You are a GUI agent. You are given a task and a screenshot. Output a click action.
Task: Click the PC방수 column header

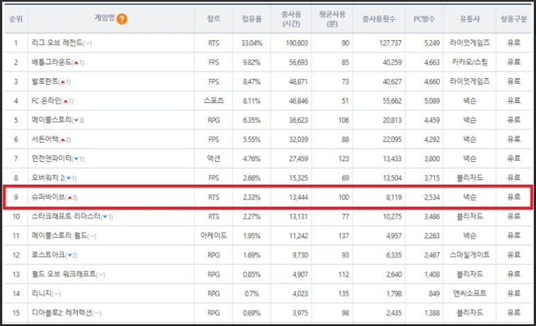coord(424,19)
